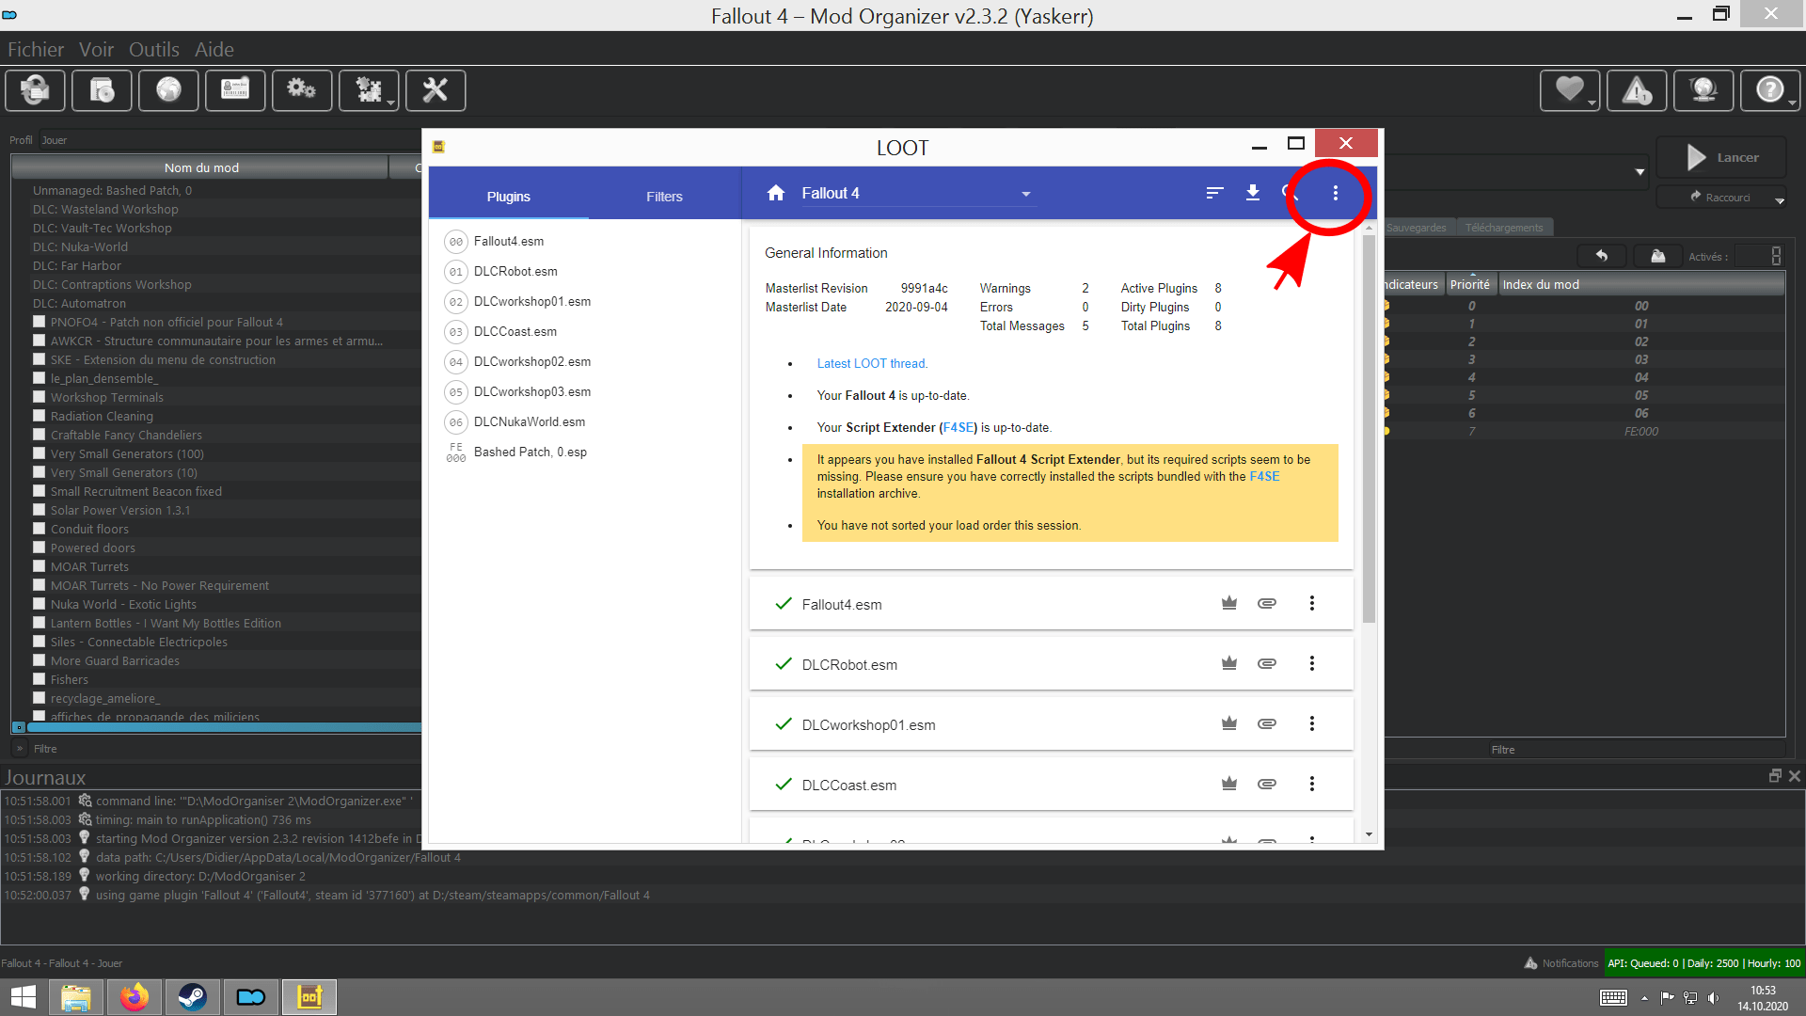The width and height of the screenshot is (1806, 1016).
Task: Open the tools puzzle piece icon
Action: [x=368, y=90]
